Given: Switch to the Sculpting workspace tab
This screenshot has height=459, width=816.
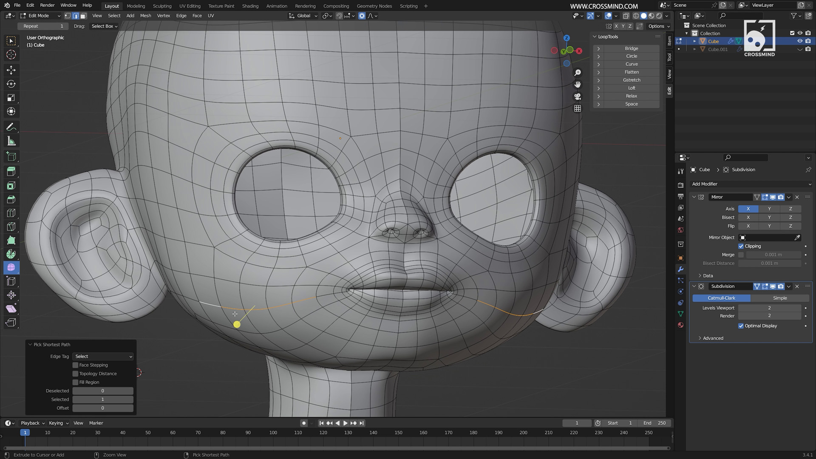Looking at the screenshot, I should [x=162, y=6].
